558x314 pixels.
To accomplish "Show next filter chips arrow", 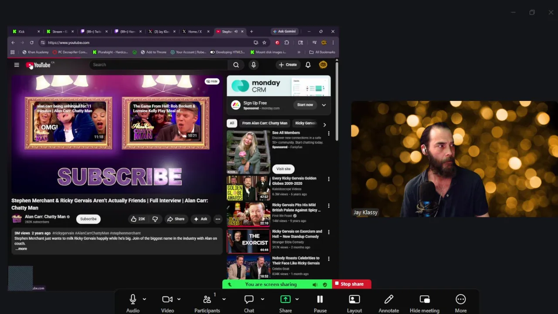I will pos(324,125).
